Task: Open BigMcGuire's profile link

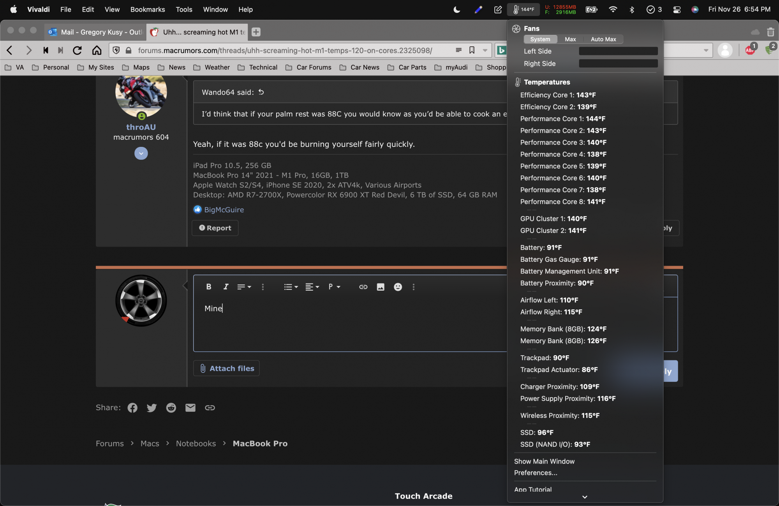Action: point(224,210)
